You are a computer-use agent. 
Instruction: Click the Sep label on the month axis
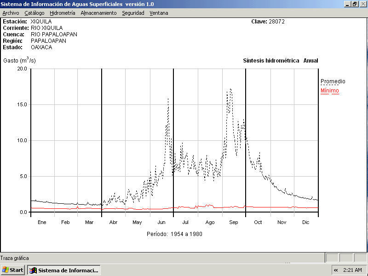coord(234,222)
